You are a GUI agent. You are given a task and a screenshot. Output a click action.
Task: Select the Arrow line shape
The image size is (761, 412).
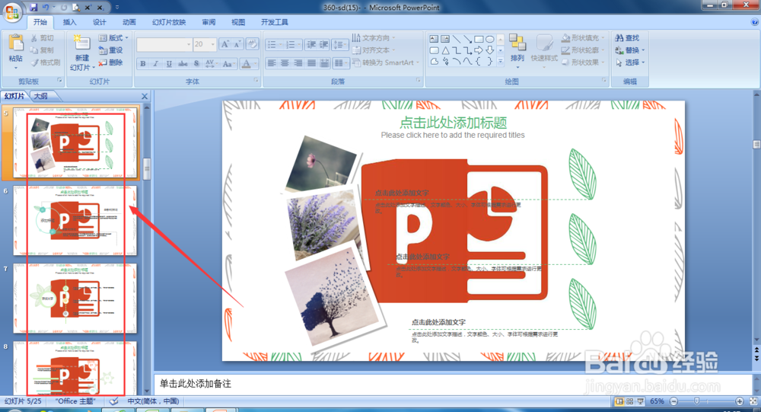tap(468, 39)
